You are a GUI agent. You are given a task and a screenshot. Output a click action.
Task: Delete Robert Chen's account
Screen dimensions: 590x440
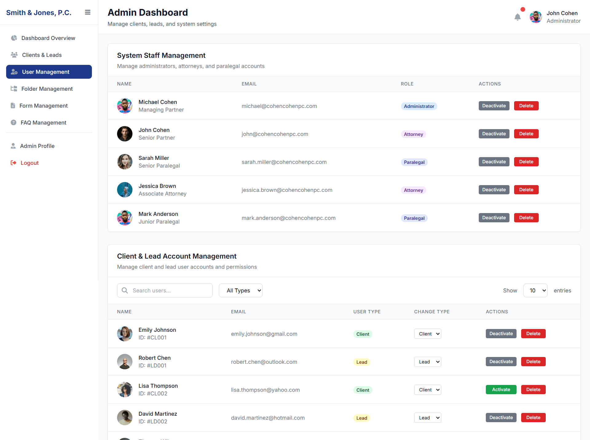pos(533,362)
